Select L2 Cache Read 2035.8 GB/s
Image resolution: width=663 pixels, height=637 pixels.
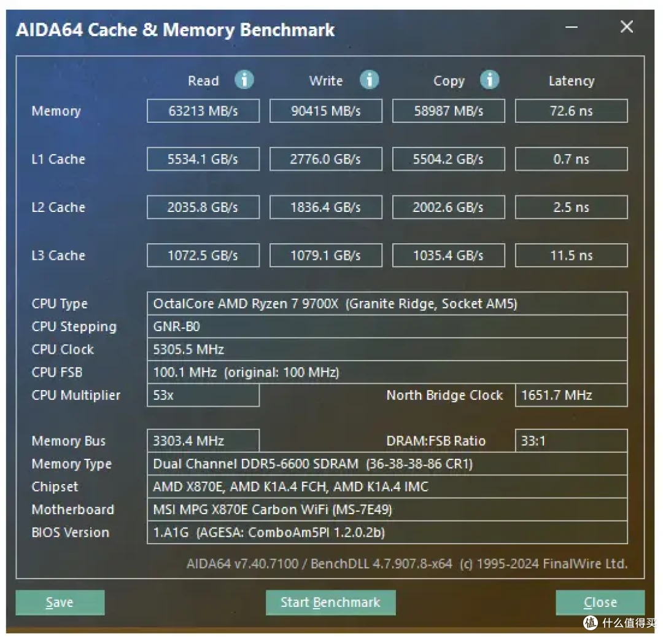click(203, 207)
